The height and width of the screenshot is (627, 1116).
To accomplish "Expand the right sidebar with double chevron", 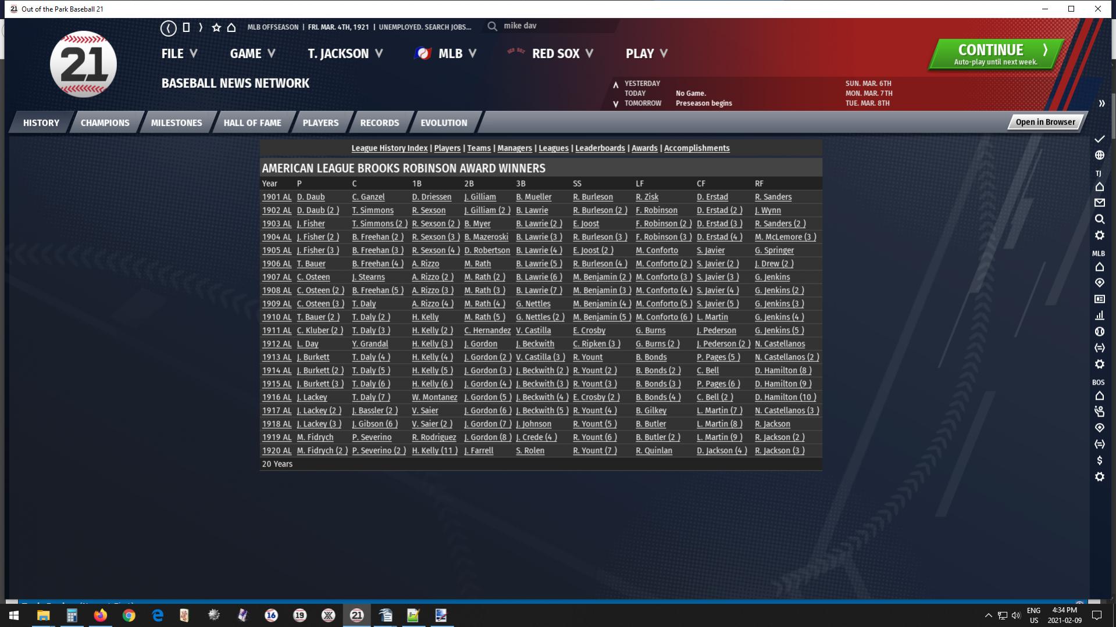I will (x=1101, y=103).
